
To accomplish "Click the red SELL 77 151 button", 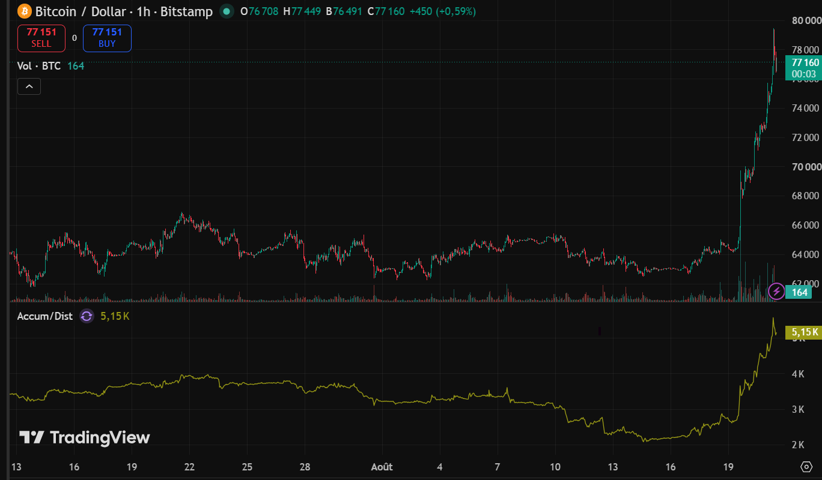I will point(41,38).
